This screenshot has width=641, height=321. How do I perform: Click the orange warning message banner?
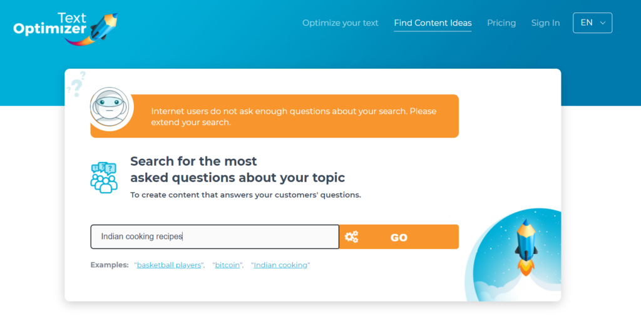274,116
